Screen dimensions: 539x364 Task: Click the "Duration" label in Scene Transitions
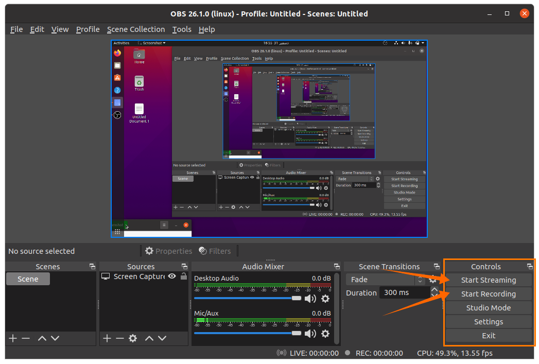[x=361, y=293]
